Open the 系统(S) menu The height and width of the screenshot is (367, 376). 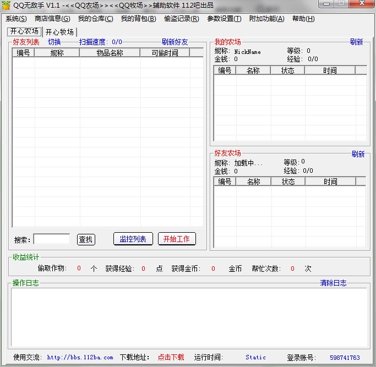click(16, 19)
